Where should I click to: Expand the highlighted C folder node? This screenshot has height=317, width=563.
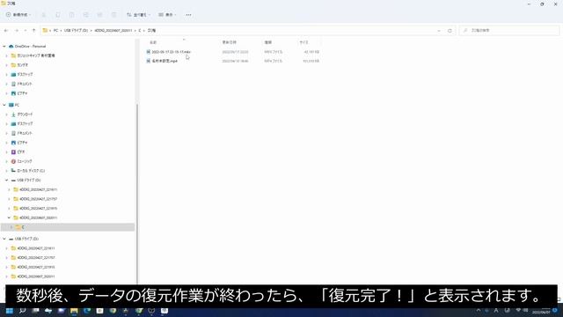coord(11,227)
